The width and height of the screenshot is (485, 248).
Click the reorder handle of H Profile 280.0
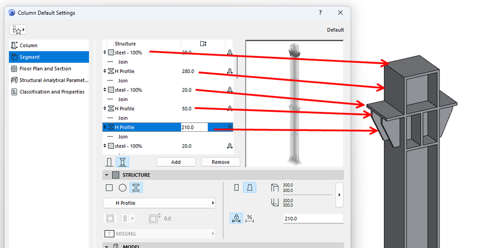(x=105, y=71)
